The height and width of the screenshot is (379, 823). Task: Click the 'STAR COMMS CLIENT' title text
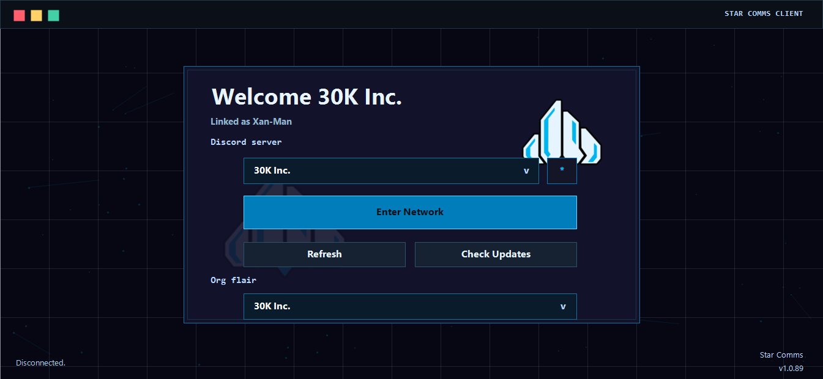764,13
